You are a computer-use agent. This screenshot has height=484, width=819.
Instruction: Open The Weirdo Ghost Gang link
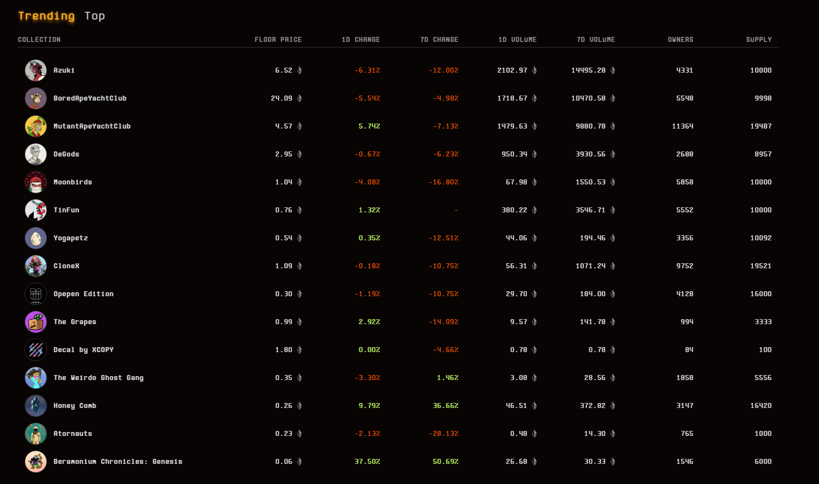pyautogui.click(x=99, y=378)
